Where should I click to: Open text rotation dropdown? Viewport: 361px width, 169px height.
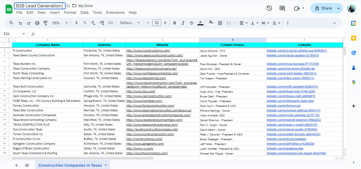[x=276, y=23]
